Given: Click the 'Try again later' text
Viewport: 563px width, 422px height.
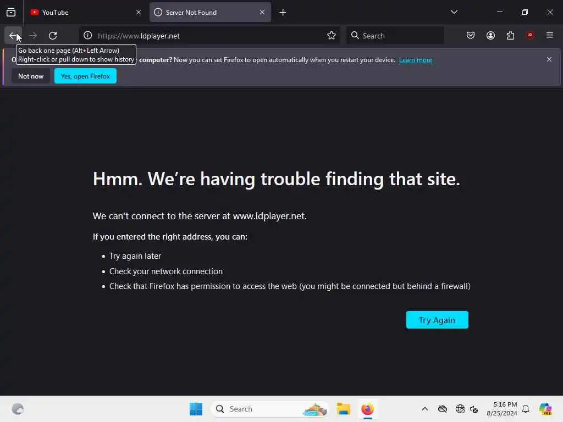Looking at the screenshot, I should click(135, 256).
